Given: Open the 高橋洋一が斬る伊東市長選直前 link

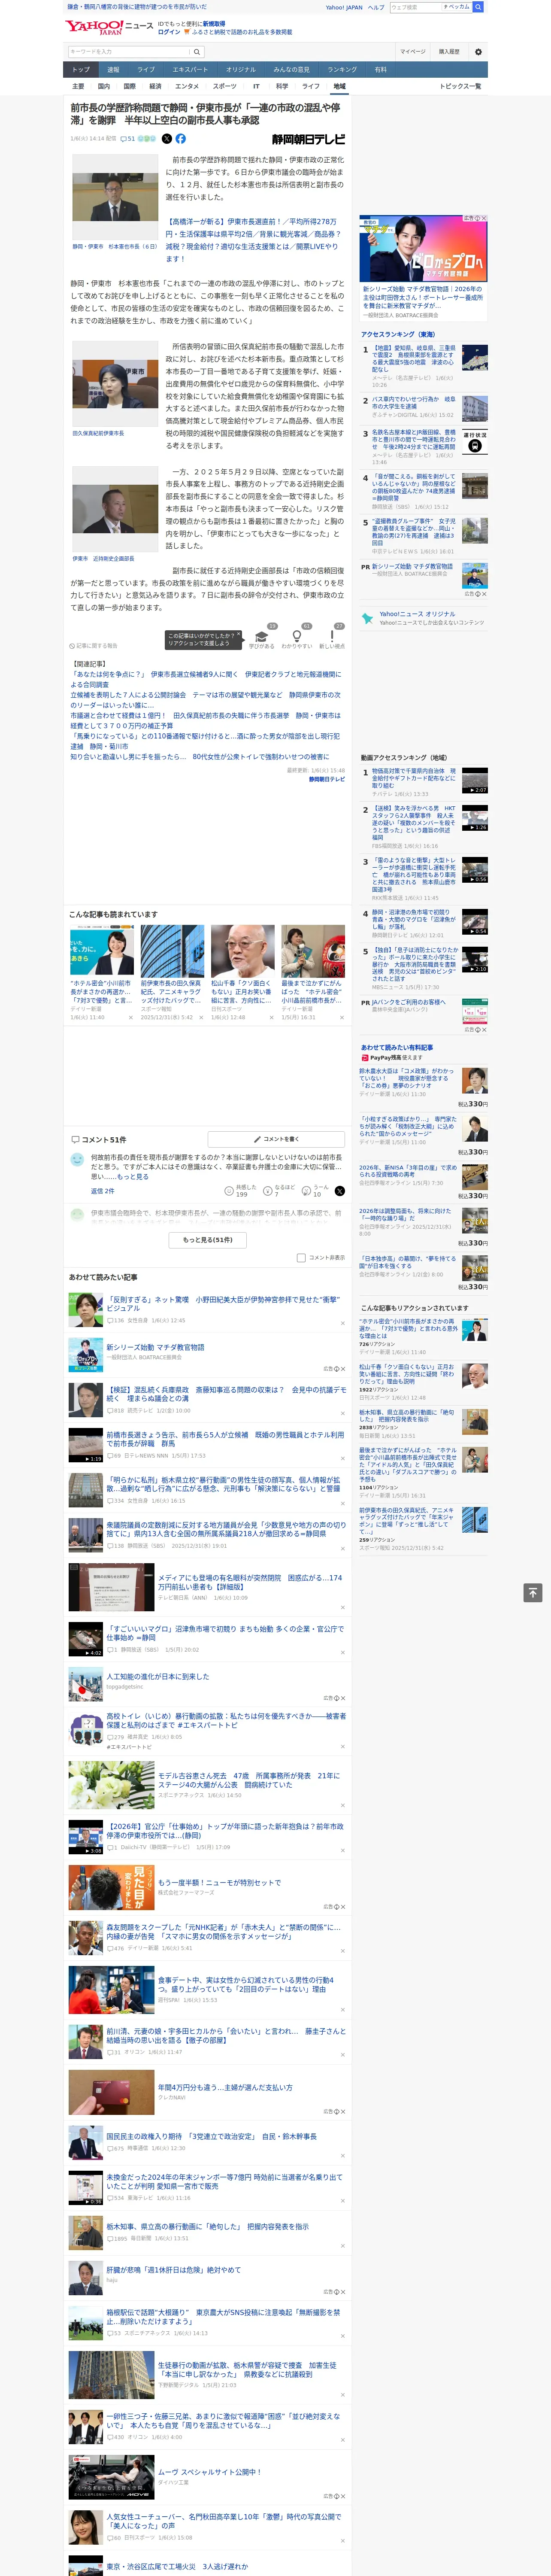Looking at the screenshot, I should click(x=253, y=240).
